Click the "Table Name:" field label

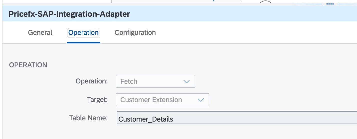[x=88, y=118]
